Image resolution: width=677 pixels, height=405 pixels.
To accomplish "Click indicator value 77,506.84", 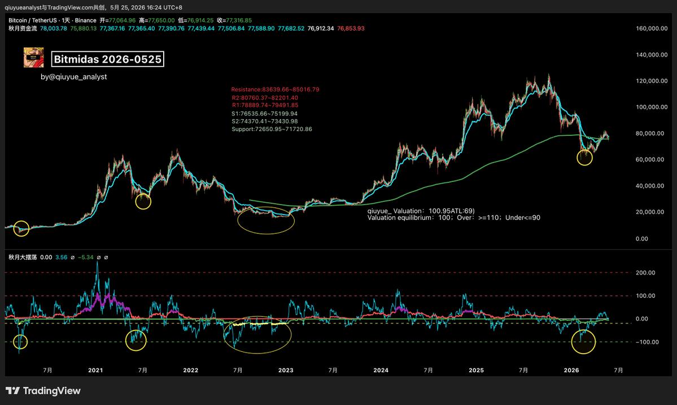I will (231, 28).
